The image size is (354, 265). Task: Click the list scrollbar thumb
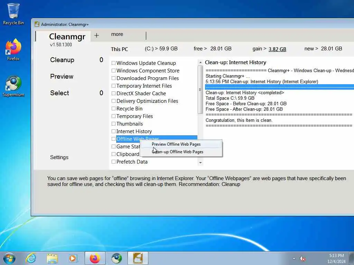pos(200,90)
